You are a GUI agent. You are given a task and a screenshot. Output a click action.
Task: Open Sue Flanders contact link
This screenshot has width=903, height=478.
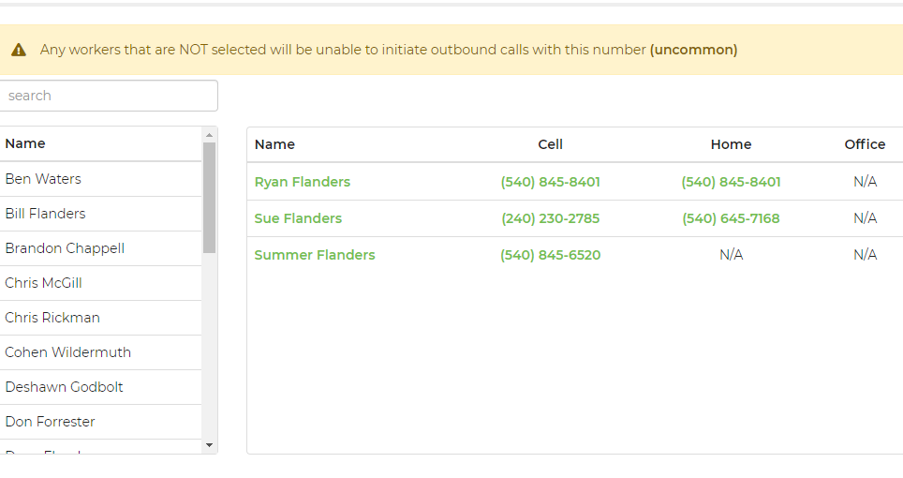click(x=298, y=218)
